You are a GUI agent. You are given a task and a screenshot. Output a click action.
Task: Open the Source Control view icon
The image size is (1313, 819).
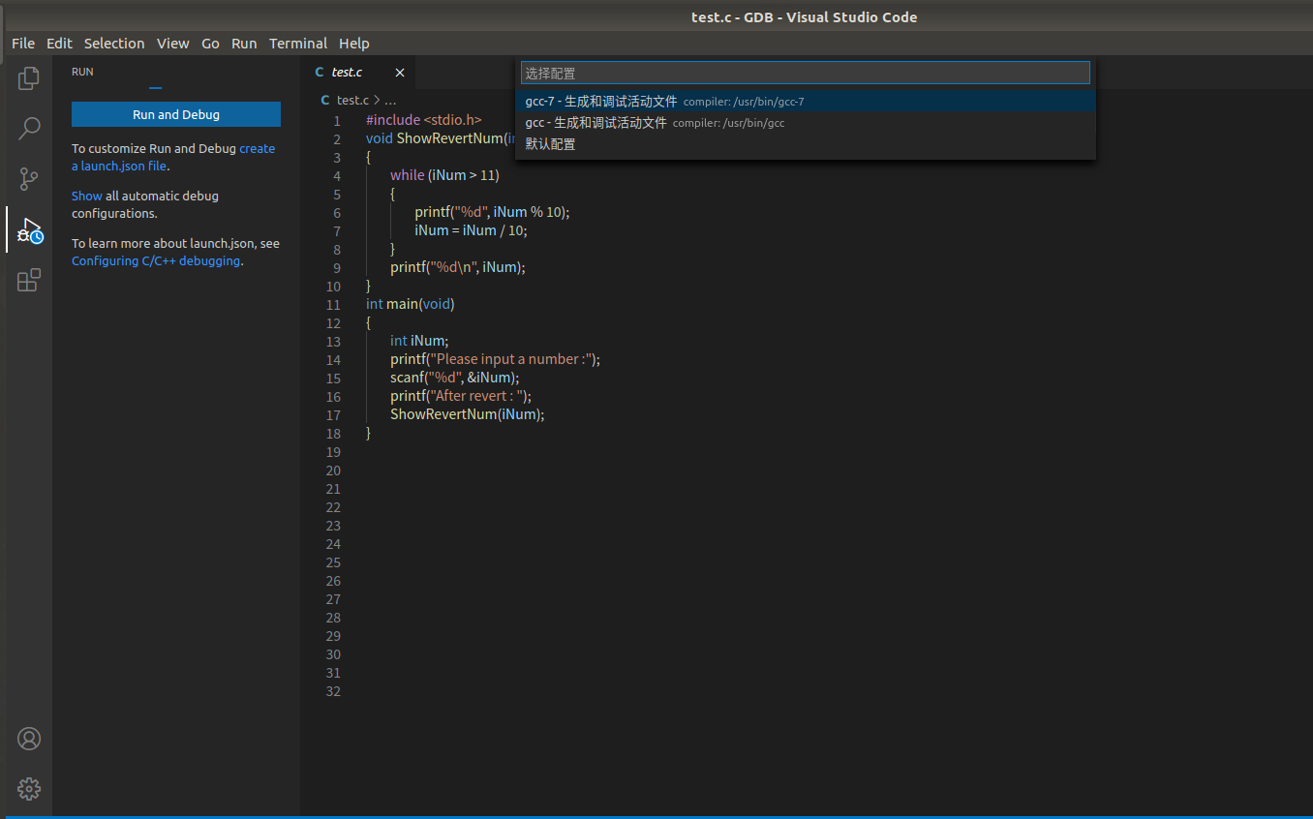29,178
